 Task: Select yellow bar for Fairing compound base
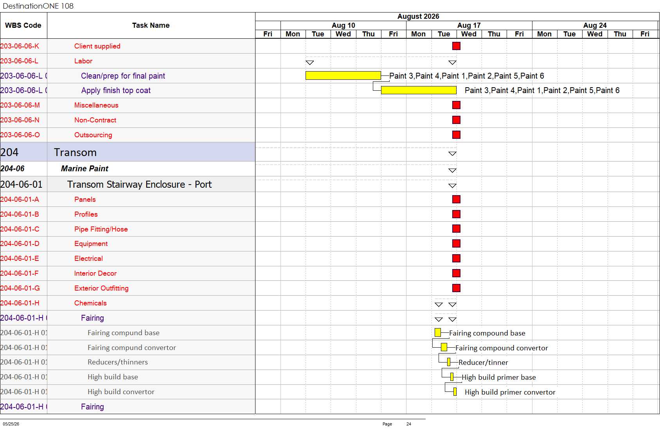[x=438, y=332]
